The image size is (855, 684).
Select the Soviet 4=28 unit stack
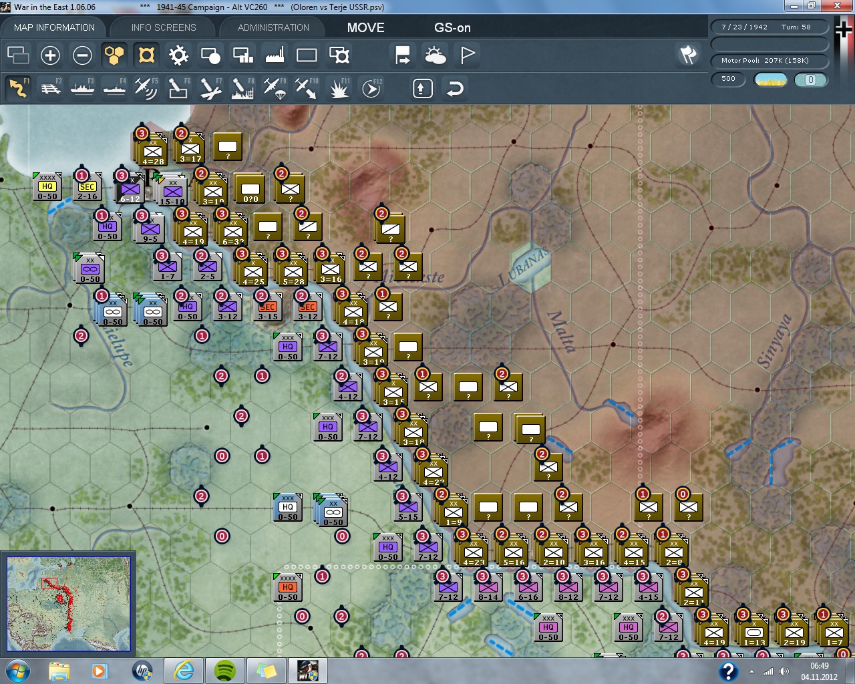(151, 148)
